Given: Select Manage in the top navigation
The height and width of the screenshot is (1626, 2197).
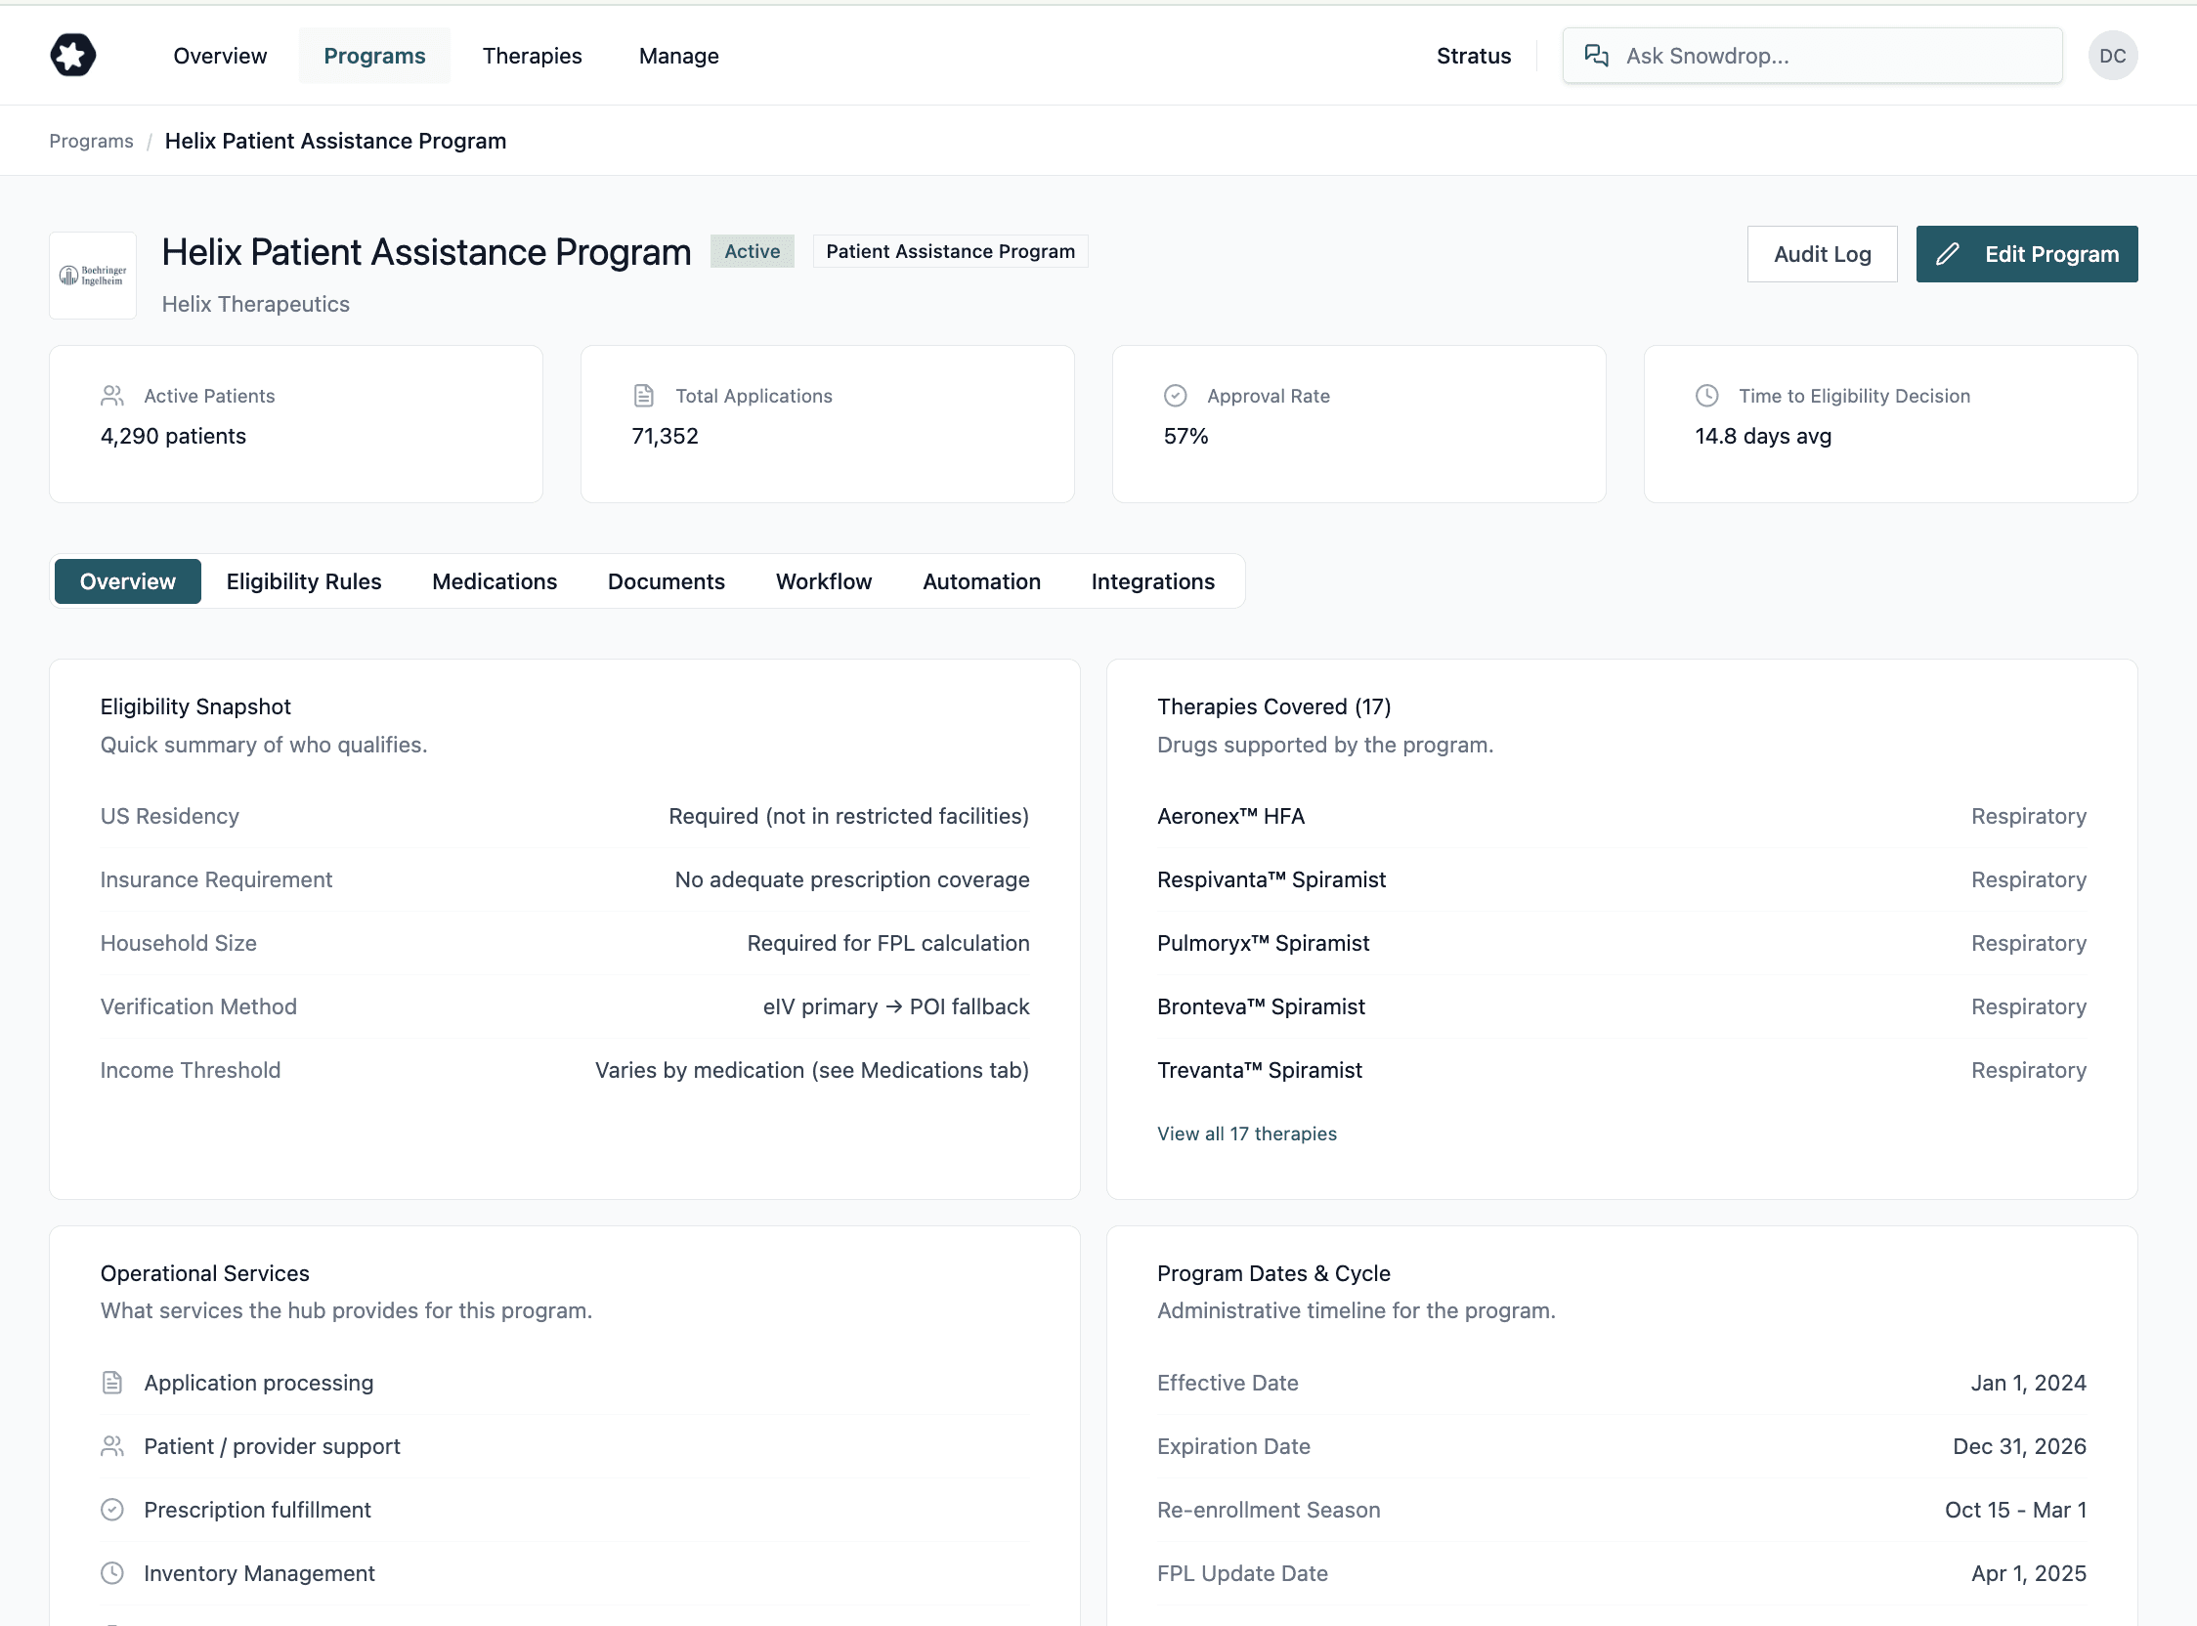Looking at the screenshot, I should pyautogui.click(x=677, y=55).
